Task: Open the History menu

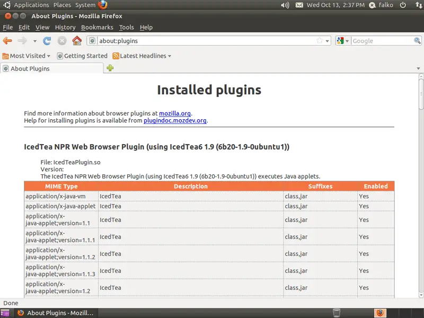Action: pyautogui.click(x=65, y=28)
